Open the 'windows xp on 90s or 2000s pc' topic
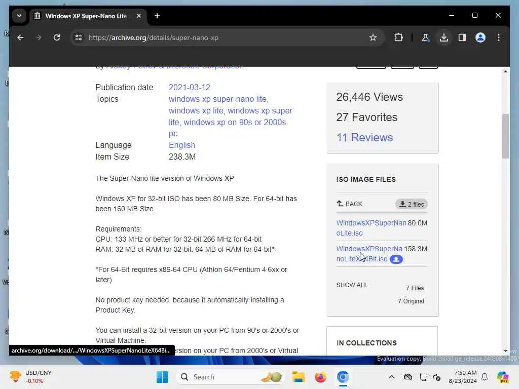This screenshot has width=519, height=389. (x=228, y=128)
